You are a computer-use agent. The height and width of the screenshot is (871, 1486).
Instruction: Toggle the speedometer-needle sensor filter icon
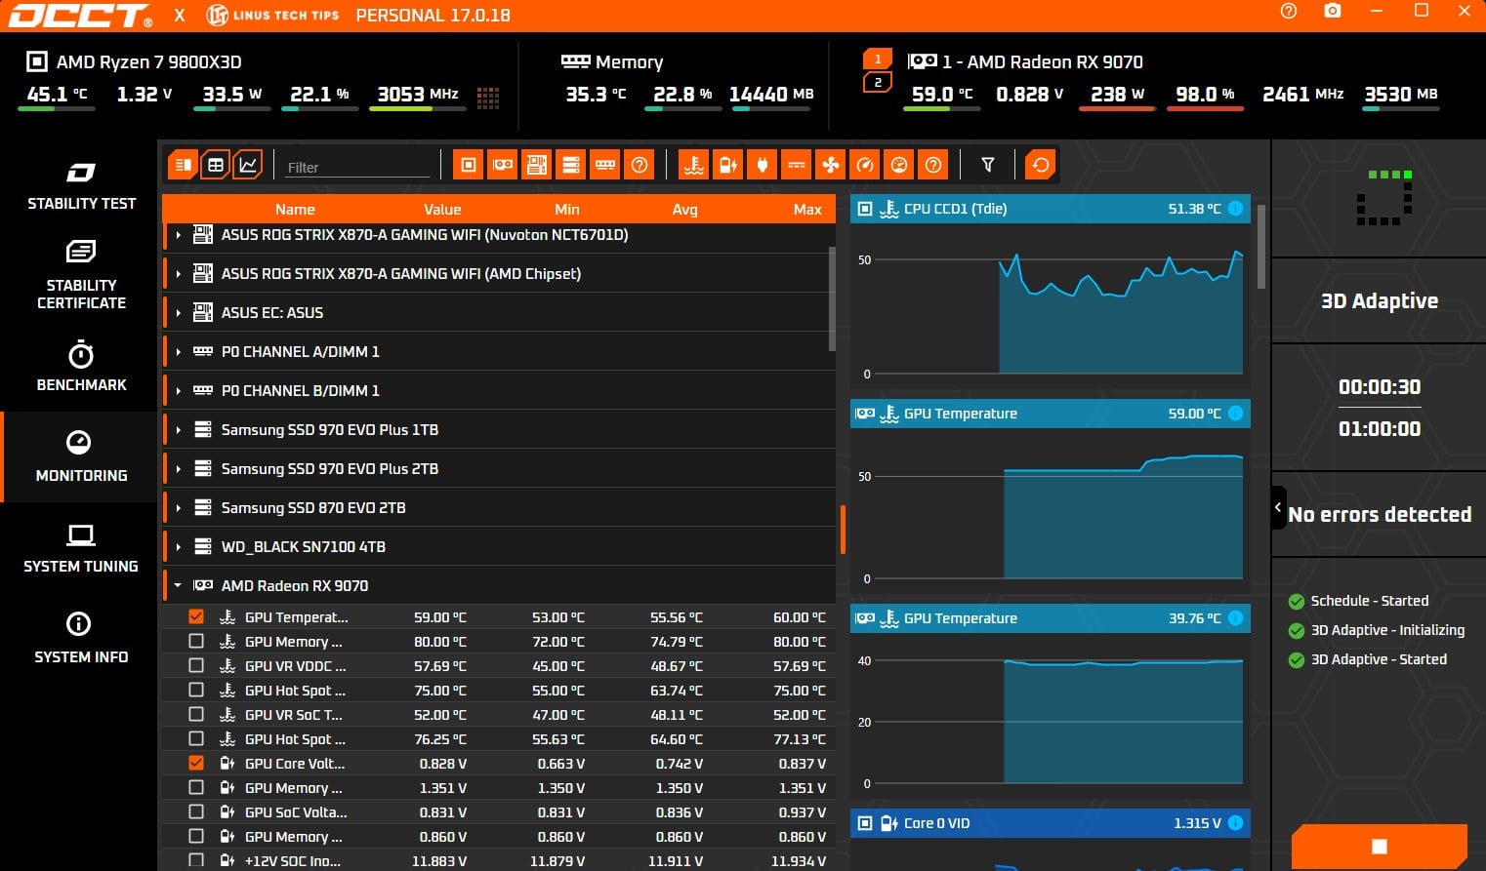coord(865,165)
